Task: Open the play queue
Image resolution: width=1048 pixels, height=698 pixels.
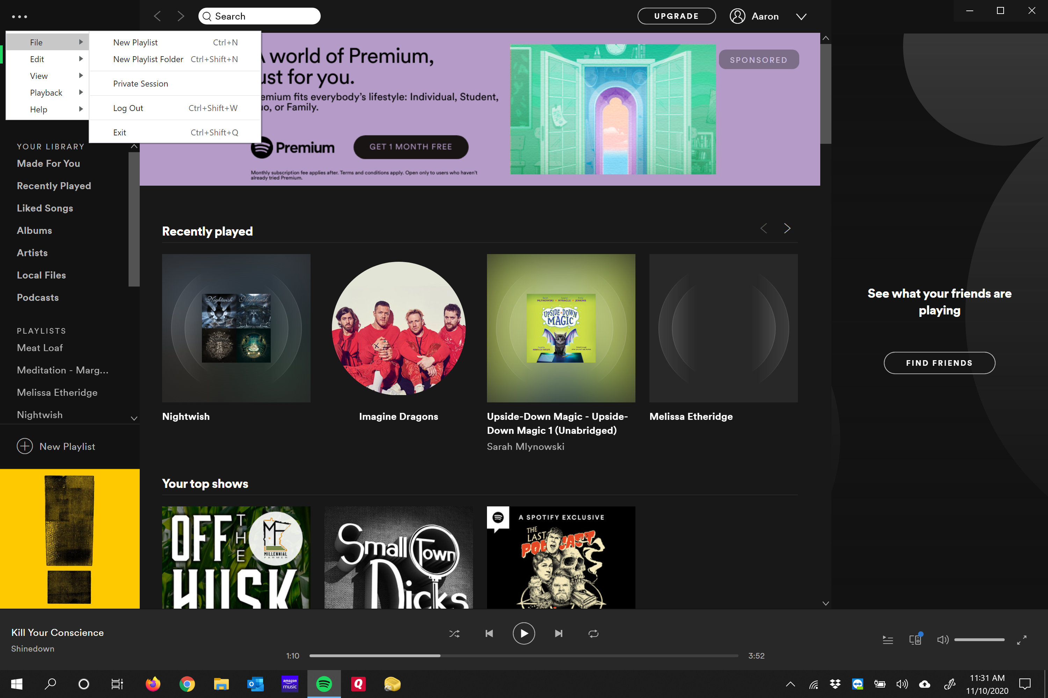Action: [888, 640]
